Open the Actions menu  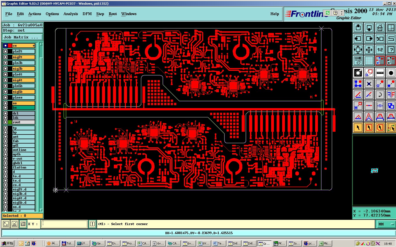coord(35,14)
